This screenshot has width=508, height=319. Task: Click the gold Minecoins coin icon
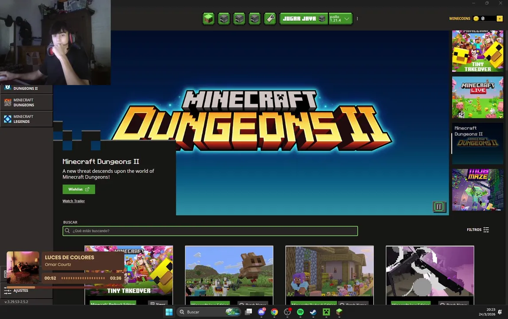(476, 19)
